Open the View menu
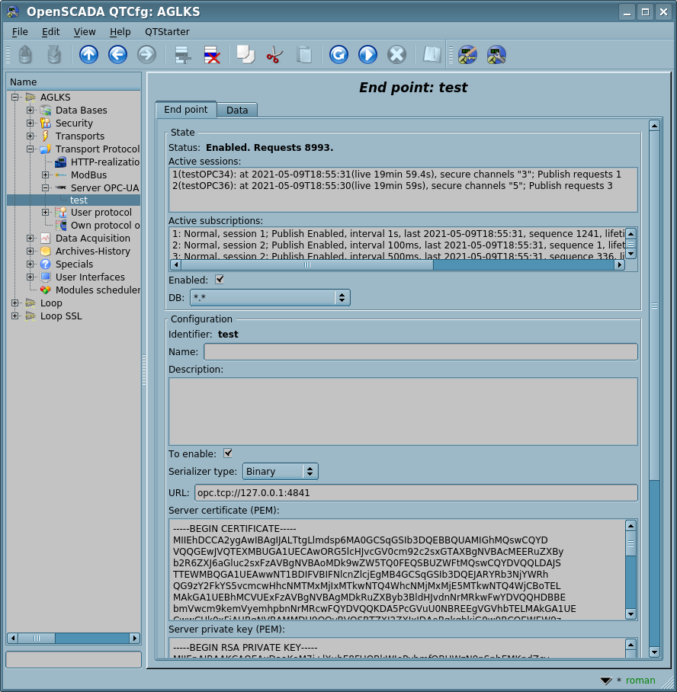The height and width of the screenshot is (692, 677). coord(85,32)
